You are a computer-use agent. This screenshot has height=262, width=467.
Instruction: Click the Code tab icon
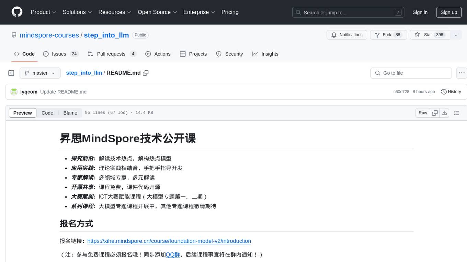coord(17,54)
